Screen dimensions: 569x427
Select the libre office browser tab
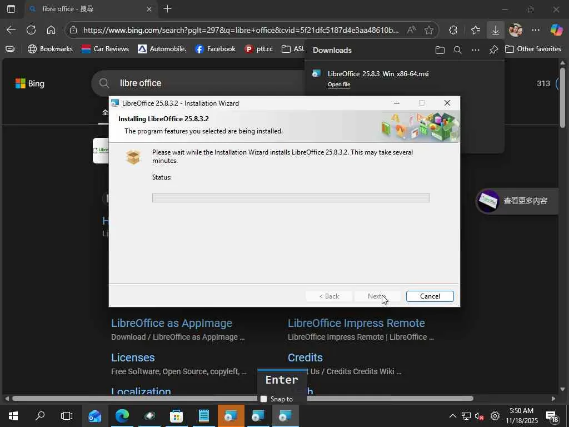pyautogui.click(x=91, y=9)
